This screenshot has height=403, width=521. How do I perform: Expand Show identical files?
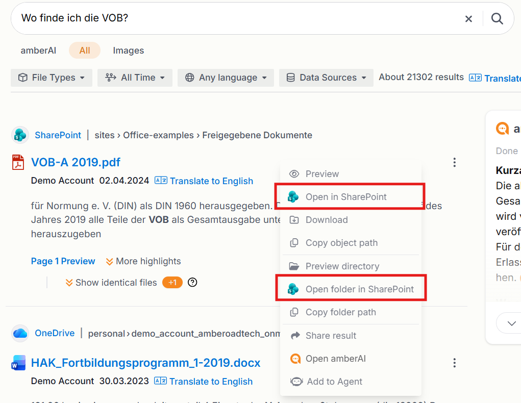click(111, 283)
